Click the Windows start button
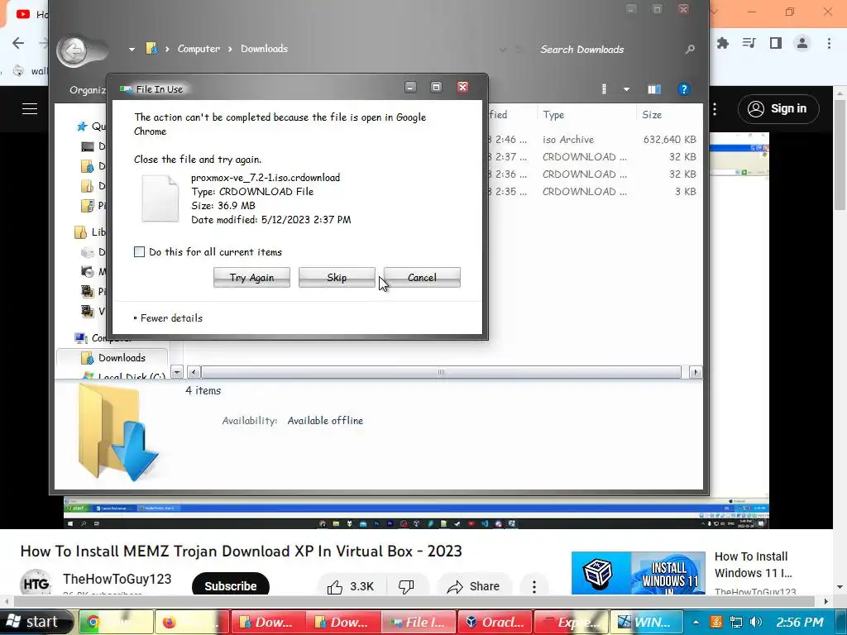This screenshot has height=635, width=847. 36,622
